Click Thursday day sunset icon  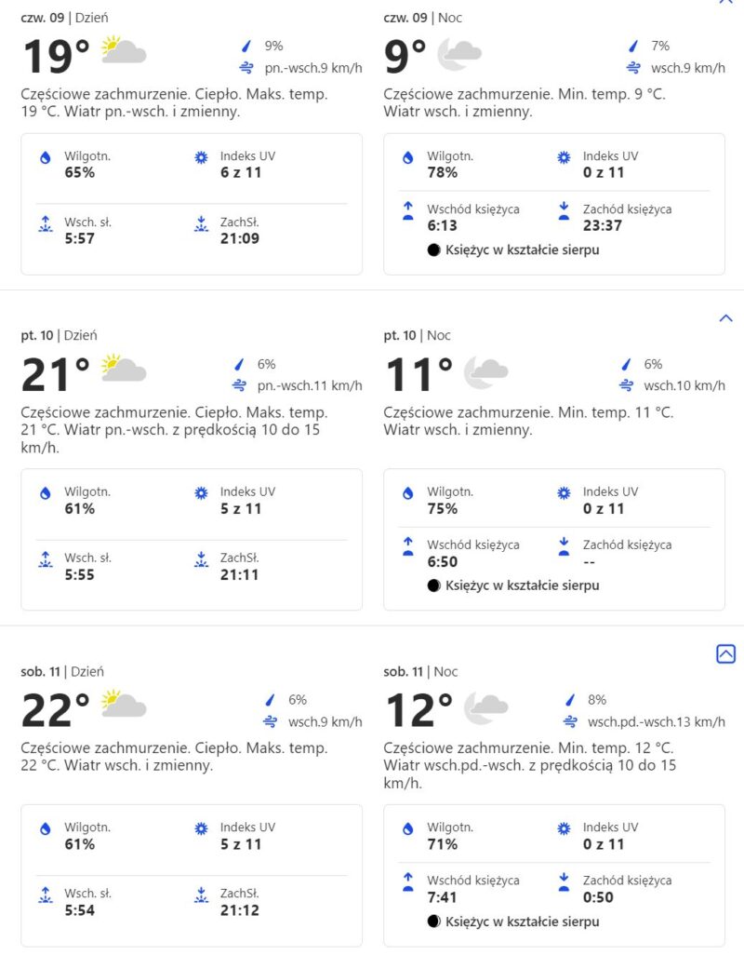201,223
